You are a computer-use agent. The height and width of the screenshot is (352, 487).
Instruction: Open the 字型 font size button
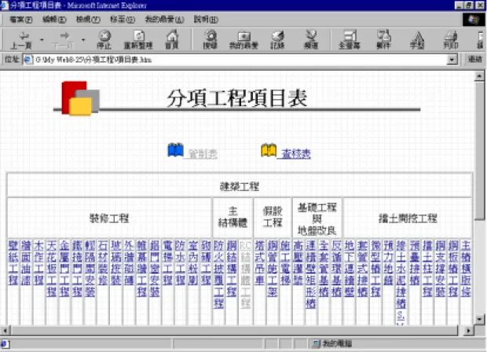417,40
